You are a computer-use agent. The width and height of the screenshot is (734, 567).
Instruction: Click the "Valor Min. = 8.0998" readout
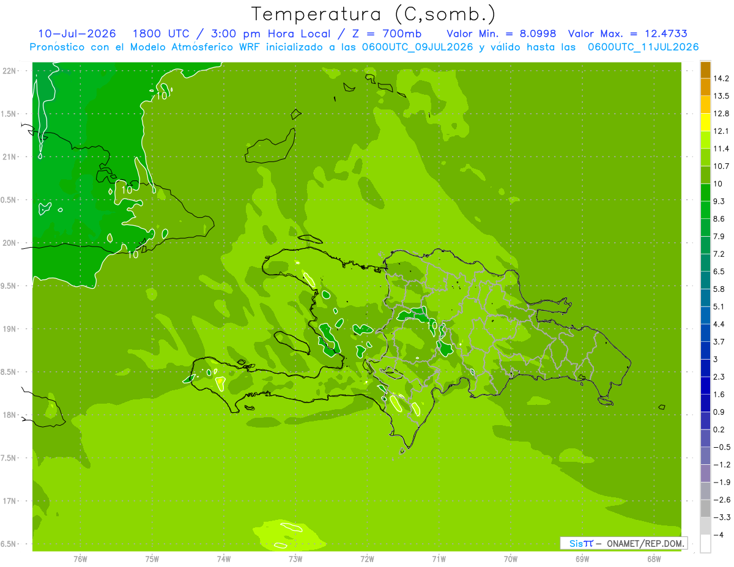click(x=502, y=34)
